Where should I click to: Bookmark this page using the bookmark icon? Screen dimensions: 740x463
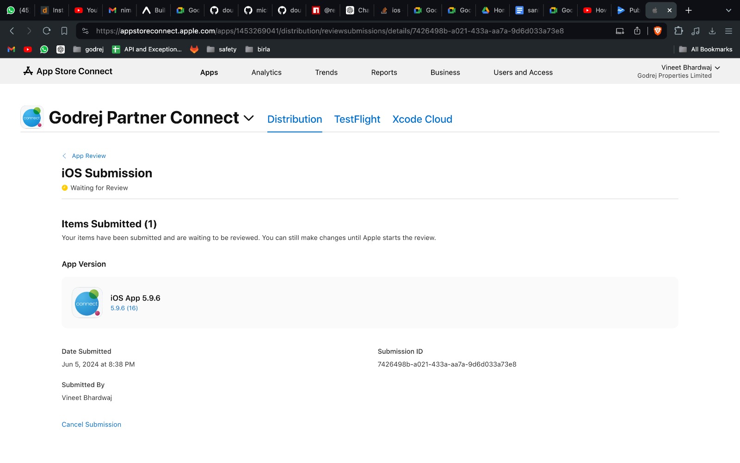(x=64, y=31)
